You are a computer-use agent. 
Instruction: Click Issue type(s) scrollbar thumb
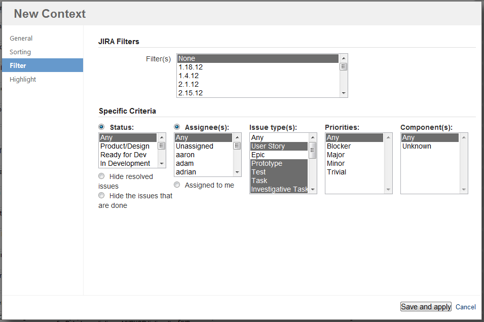click(313, 150)
